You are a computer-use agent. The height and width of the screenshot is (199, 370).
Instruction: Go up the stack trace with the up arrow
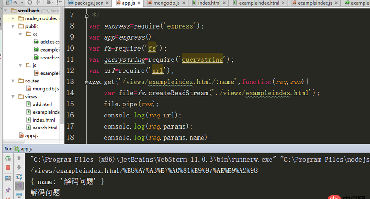click(19, 158)
